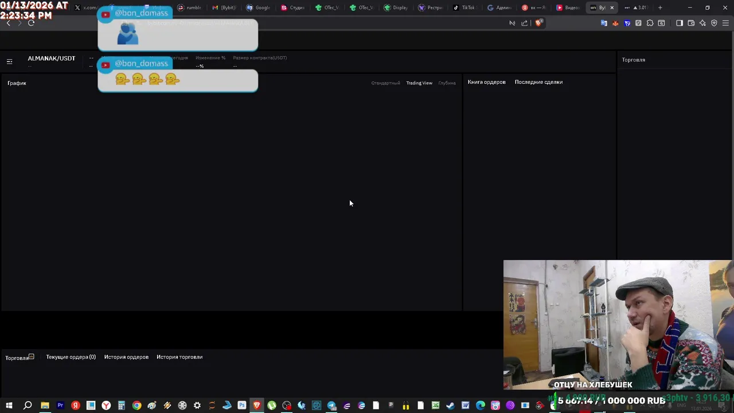
Task: Open Telegram from the taskbar
Action: pos(331,406)
